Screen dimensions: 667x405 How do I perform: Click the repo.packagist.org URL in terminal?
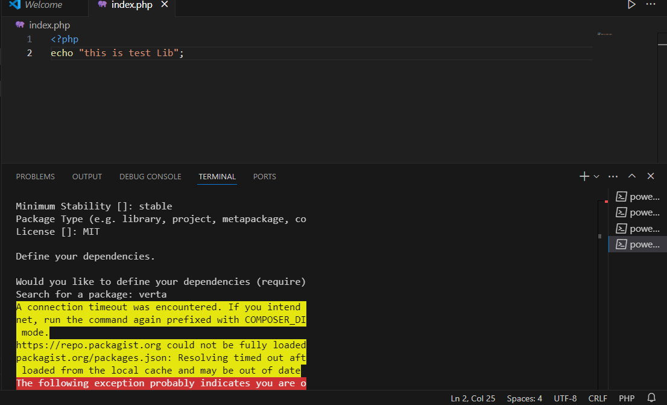point(89,345)
